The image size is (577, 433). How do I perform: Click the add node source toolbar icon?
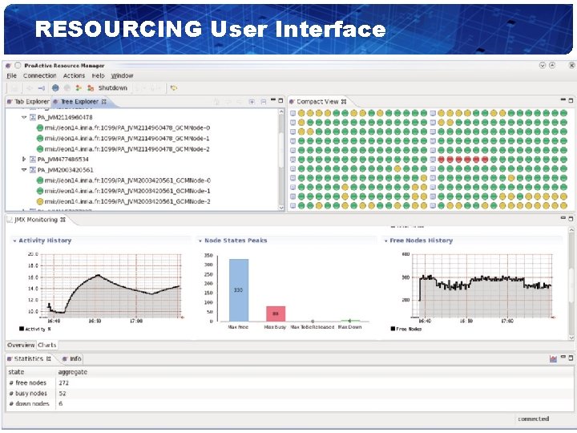79,88
